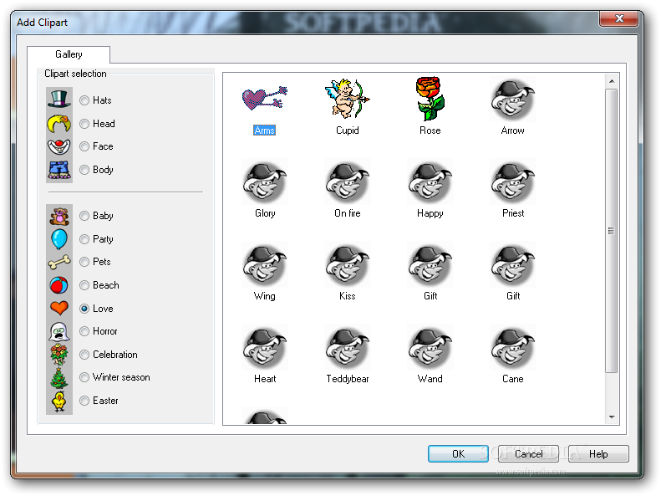Click the top hat icon beside Hats
The height and width of the screenshot is (496, 661).
coord(59,99)
